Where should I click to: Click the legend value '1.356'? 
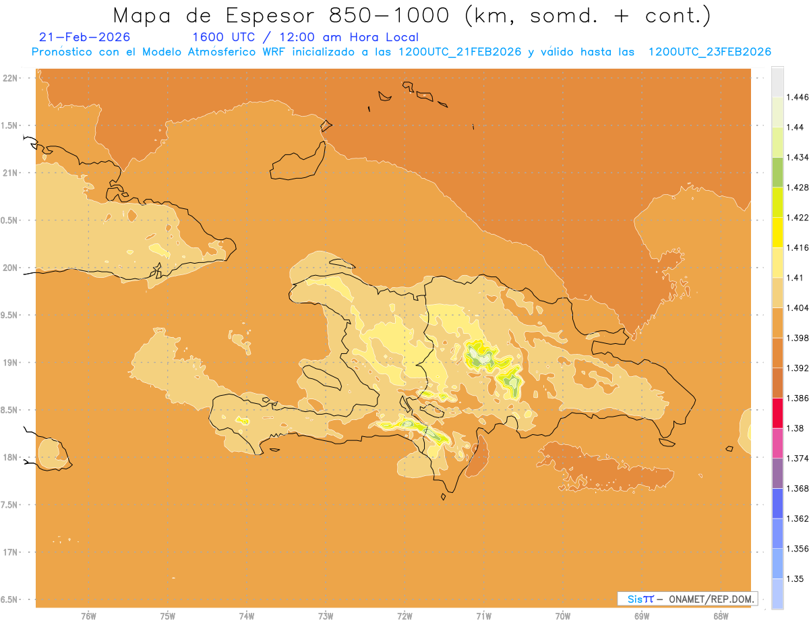point(798,549)
